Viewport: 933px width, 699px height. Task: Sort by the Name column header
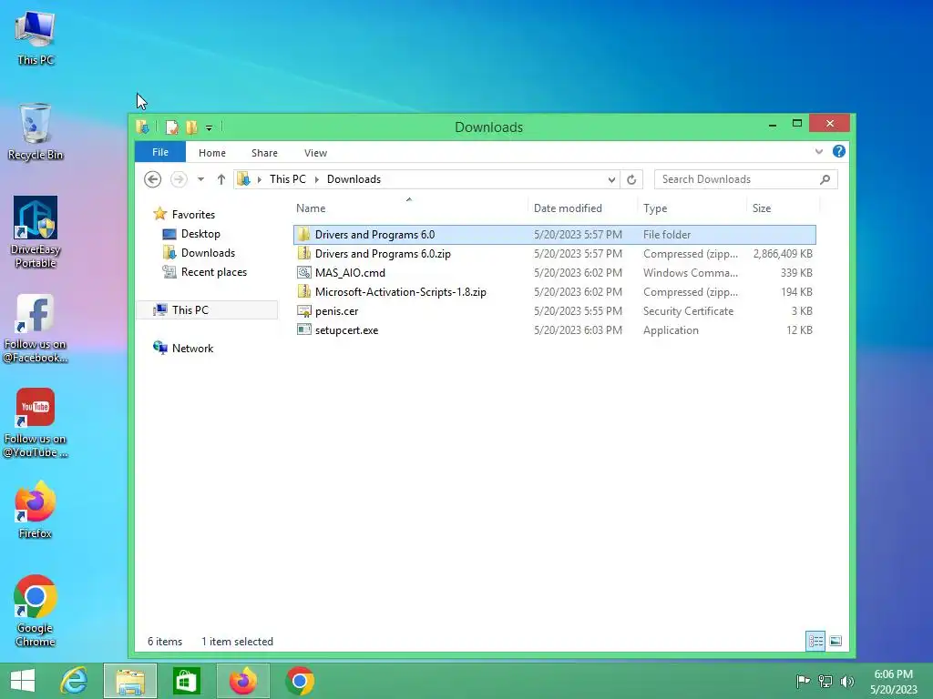[x=409, y=208]
